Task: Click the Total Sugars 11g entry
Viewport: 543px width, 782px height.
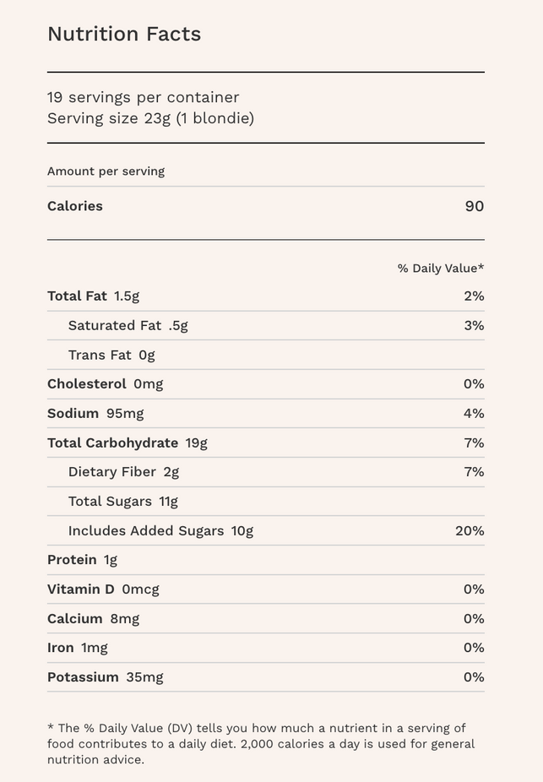Action: tap(122, 502)
